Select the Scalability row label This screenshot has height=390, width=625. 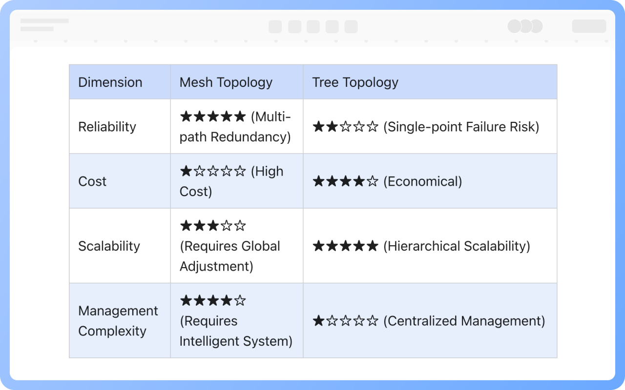109,246
